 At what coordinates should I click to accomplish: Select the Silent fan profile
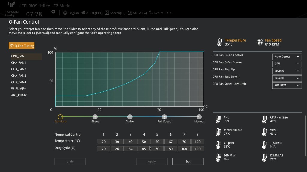point(95,117)
